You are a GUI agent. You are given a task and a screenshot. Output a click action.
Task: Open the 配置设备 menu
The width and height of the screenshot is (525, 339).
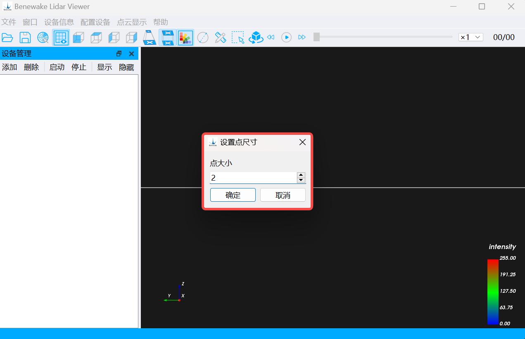[x=95, y=22]
